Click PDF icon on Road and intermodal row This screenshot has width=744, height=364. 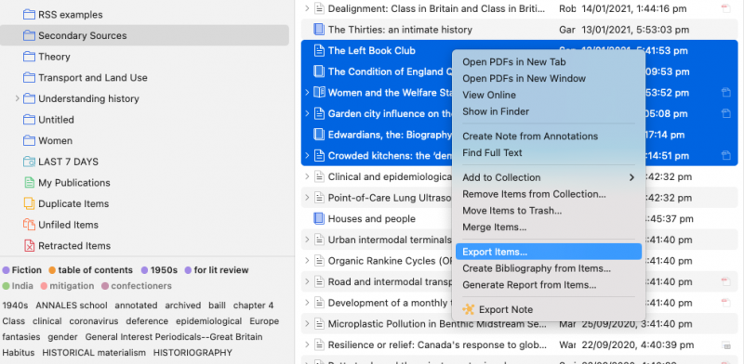click(725, 282)
